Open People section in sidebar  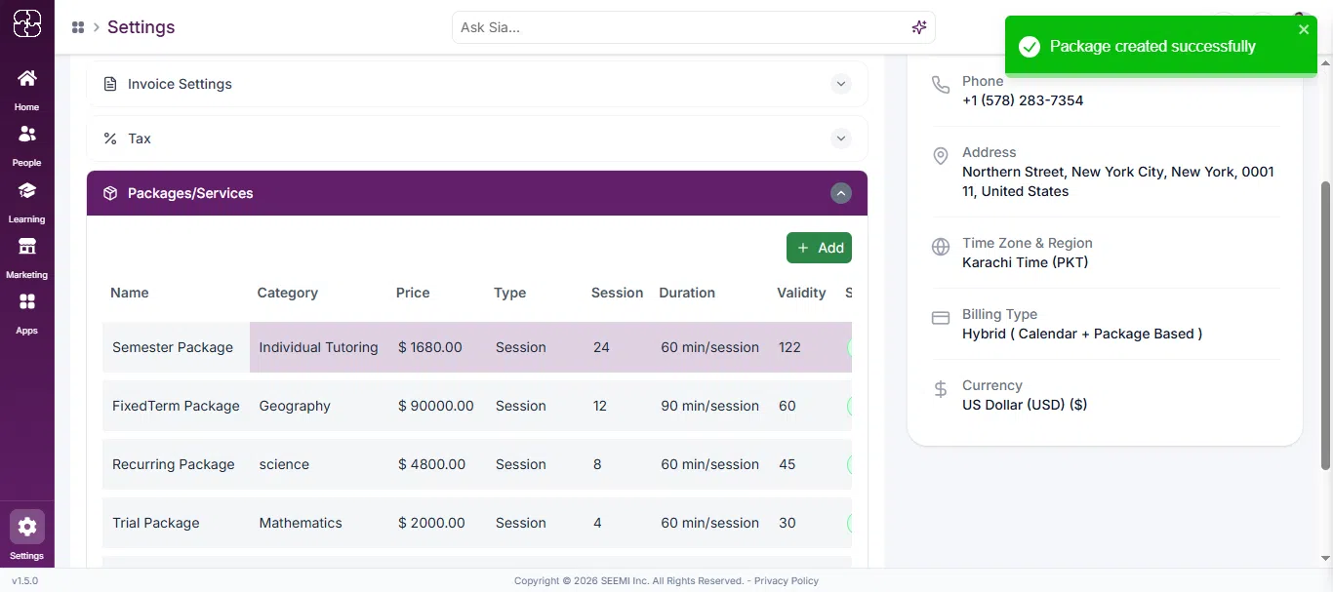pos(27,145)
